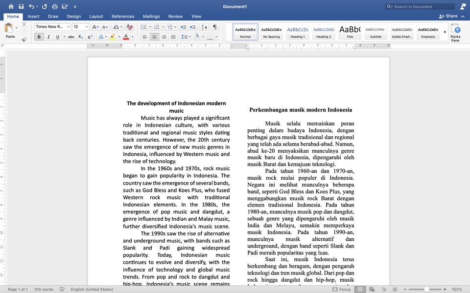Justify the paragraph text

coord(173,37)
